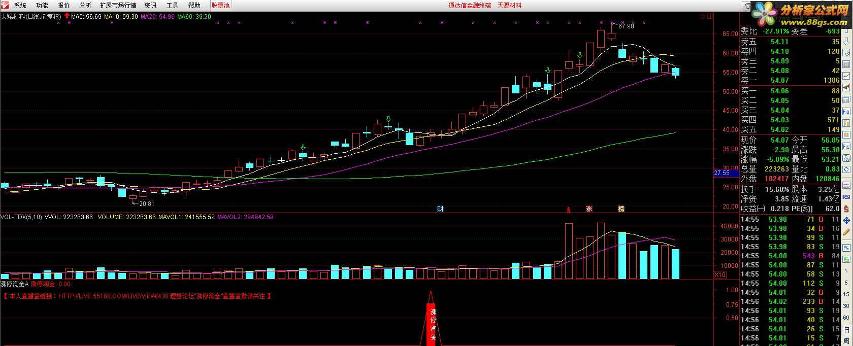Click the MA20: 54.96 label
The height and width of the screenshot is (346, 853).
[157, 16]
